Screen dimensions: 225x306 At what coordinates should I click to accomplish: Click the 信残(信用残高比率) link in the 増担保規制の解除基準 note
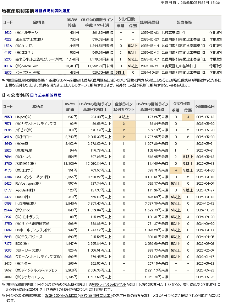click(x=100, y=80)
